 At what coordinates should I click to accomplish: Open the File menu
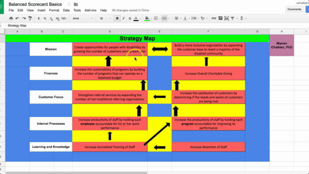click(x=11, y=10)
